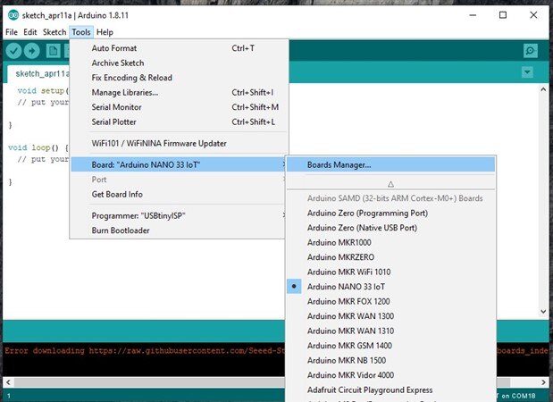Open the File menu
Viewport: 553px width, 402px height.
pyautogui.click(x=12, y=32)
